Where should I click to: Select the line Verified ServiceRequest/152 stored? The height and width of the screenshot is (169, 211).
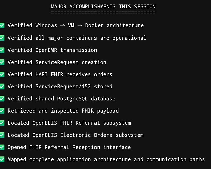[x=60, y=87]
